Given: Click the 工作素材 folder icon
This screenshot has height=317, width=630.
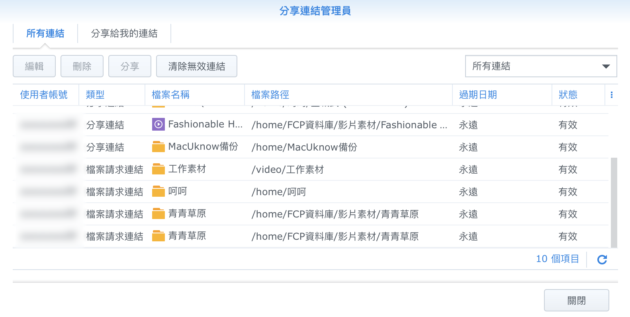Looking at the screenshot, I should [158, 169].
